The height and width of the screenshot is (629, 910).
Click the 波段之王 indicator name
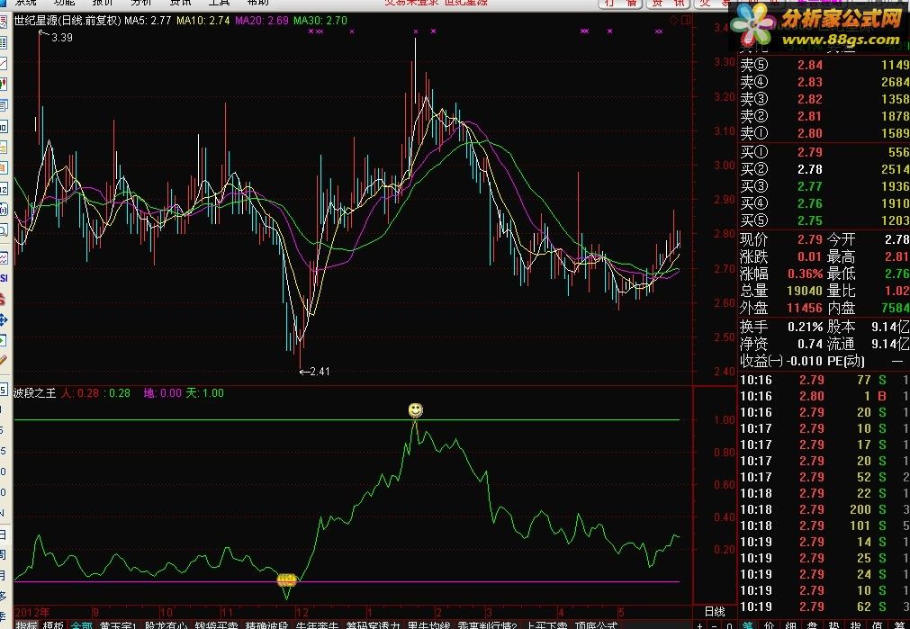point(35,393)
